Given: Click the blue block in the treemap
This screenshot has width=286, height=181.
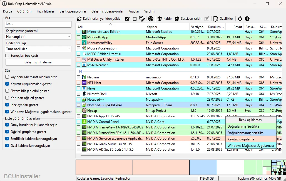Looking at the screenshot, I should pyautogui.click(x=203, y=167).
